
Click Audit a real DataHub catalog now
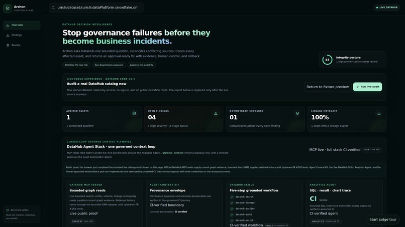pyautogui.click(x=96, y=84)
